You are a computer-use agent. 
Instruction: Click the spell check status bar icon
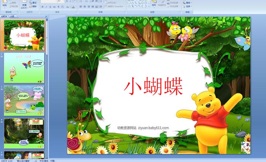click(35, 161)
